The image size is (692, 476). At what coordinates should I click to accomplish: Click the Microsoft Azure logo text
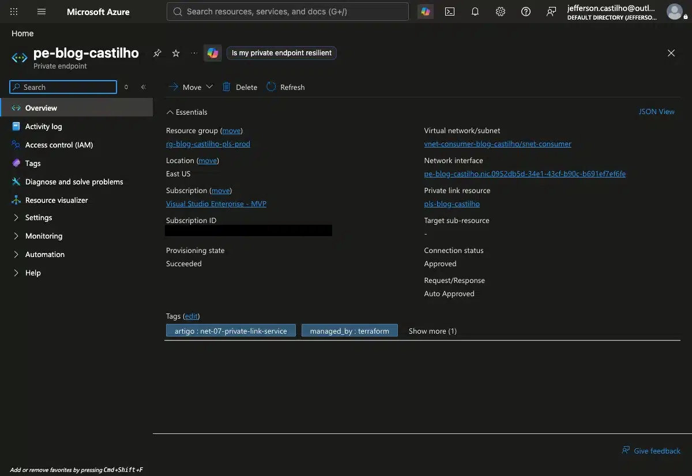click(x=98, y=12)
